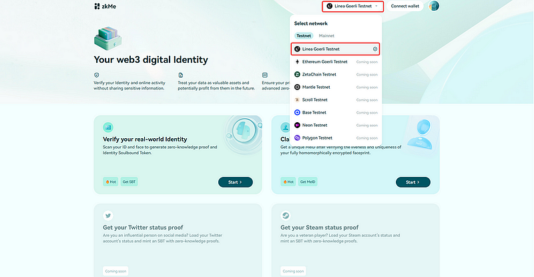
Task: Click the Ethereum diamond icon
Action: (x=297, y=61)
